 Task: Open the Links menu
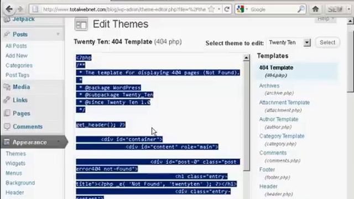(x=20, y=100)
